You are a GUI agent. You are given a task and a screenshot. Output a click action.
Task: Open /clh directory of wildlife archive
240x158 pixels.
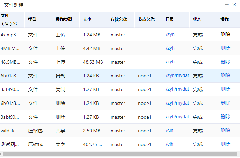(x=170, y=130)
